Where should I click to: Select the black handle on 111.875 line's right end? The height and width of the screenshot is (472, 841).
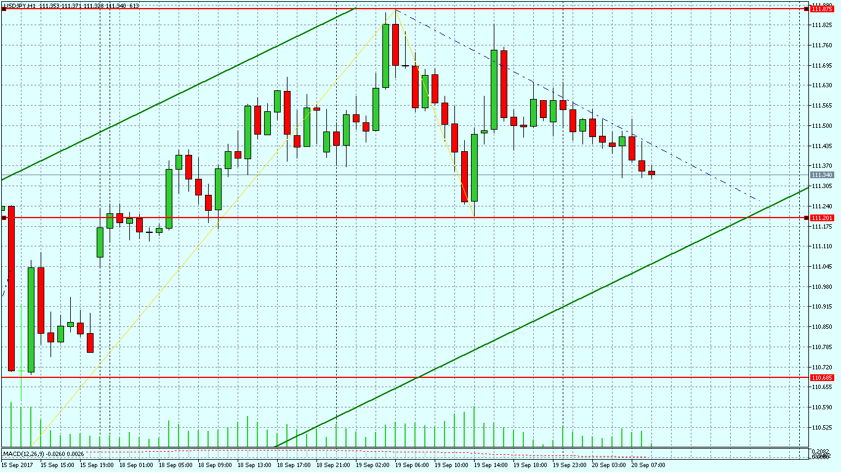pyautogui.click(x=806, y=9)
